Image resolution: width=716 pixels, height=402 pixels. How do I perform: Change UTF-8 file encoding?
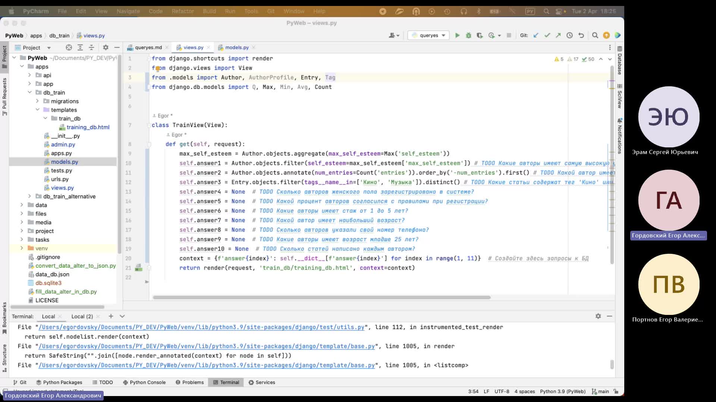click(x=502, y=392)
